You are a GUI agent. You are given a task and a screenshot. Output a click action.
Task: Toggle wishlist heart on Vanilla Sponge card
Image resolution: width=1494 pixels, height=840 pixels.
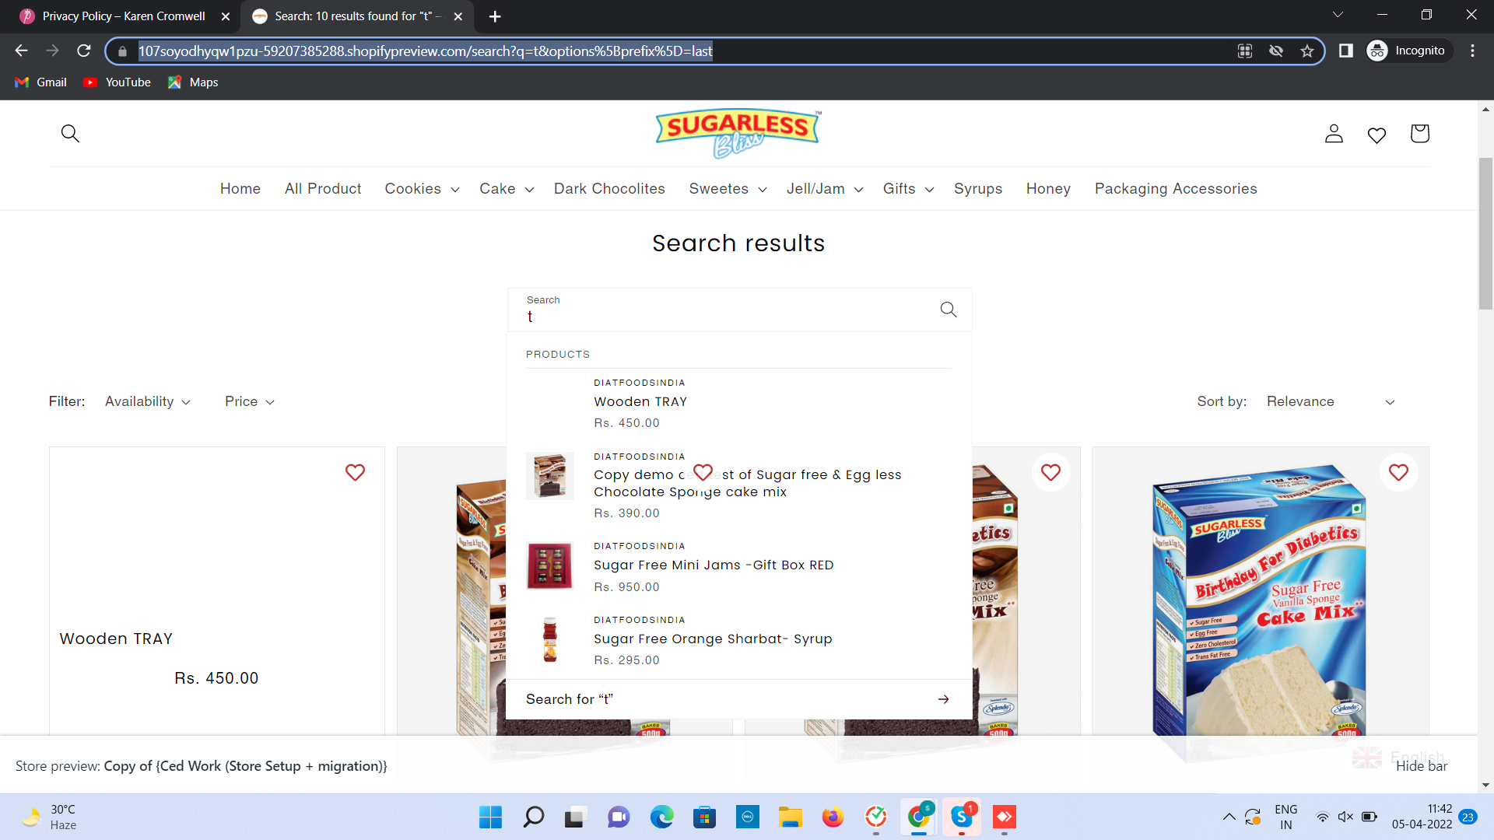[1398, 472]
